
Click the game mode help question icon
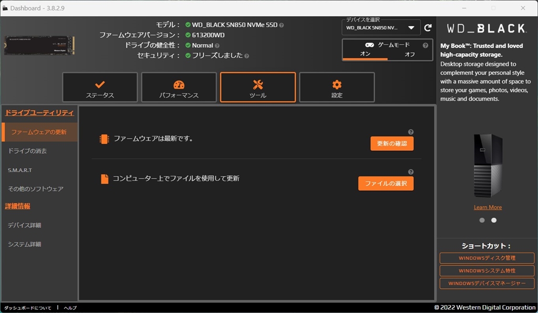[x=426, y=45]
